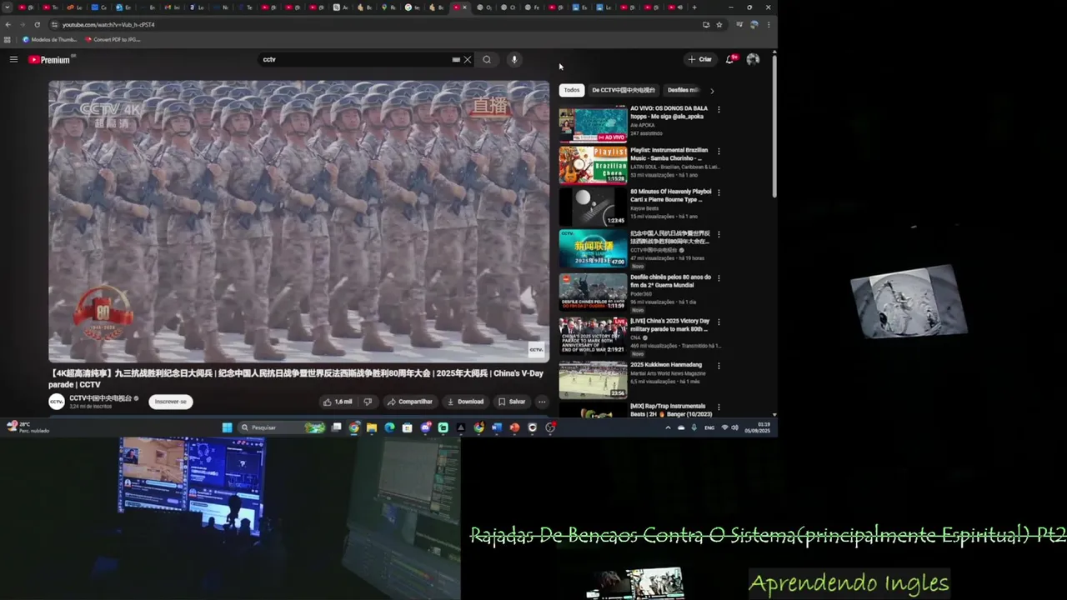Screen dimensions: 1067x600
Task: Open Chrome three-dot menu
Action: 769,24
